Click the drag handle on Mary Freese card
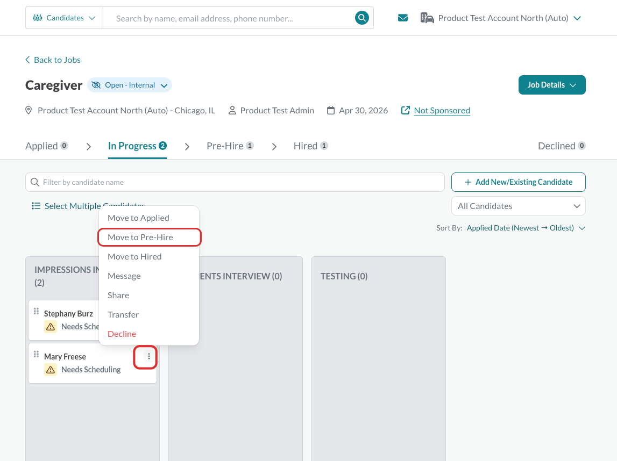The height and width of the screenshot is (461, 617). [x=36, y=354]
